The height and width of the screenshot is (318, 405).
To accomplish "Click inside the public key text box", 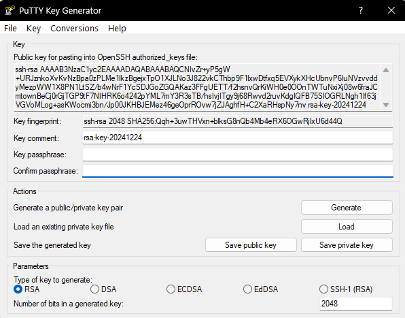I will (x=197, y=87).
